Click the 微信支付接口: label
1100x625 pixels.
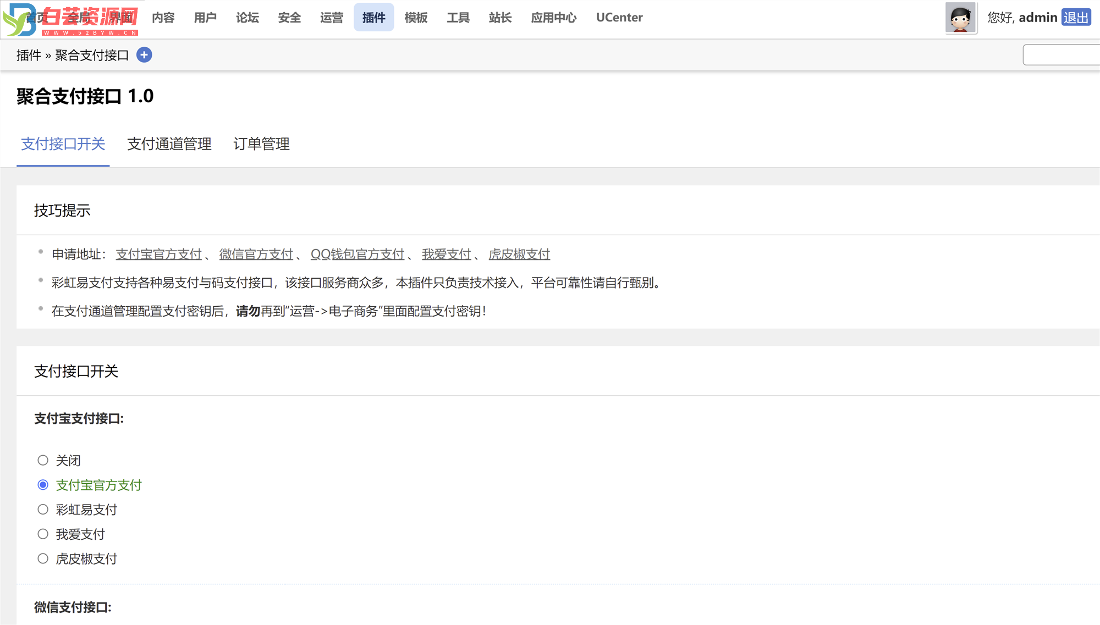73,607
